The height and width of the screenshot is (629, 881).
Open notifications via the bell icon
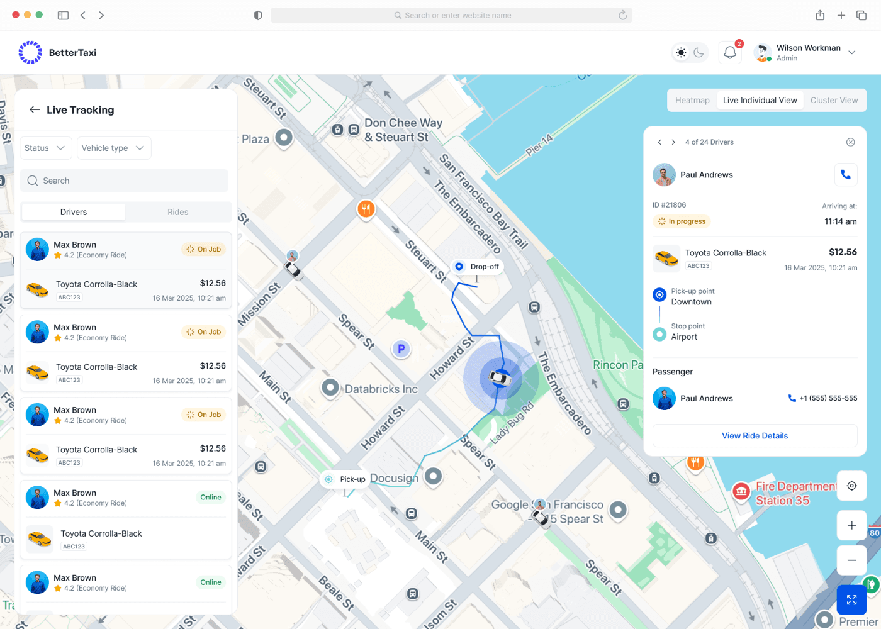tap(729, 52)
